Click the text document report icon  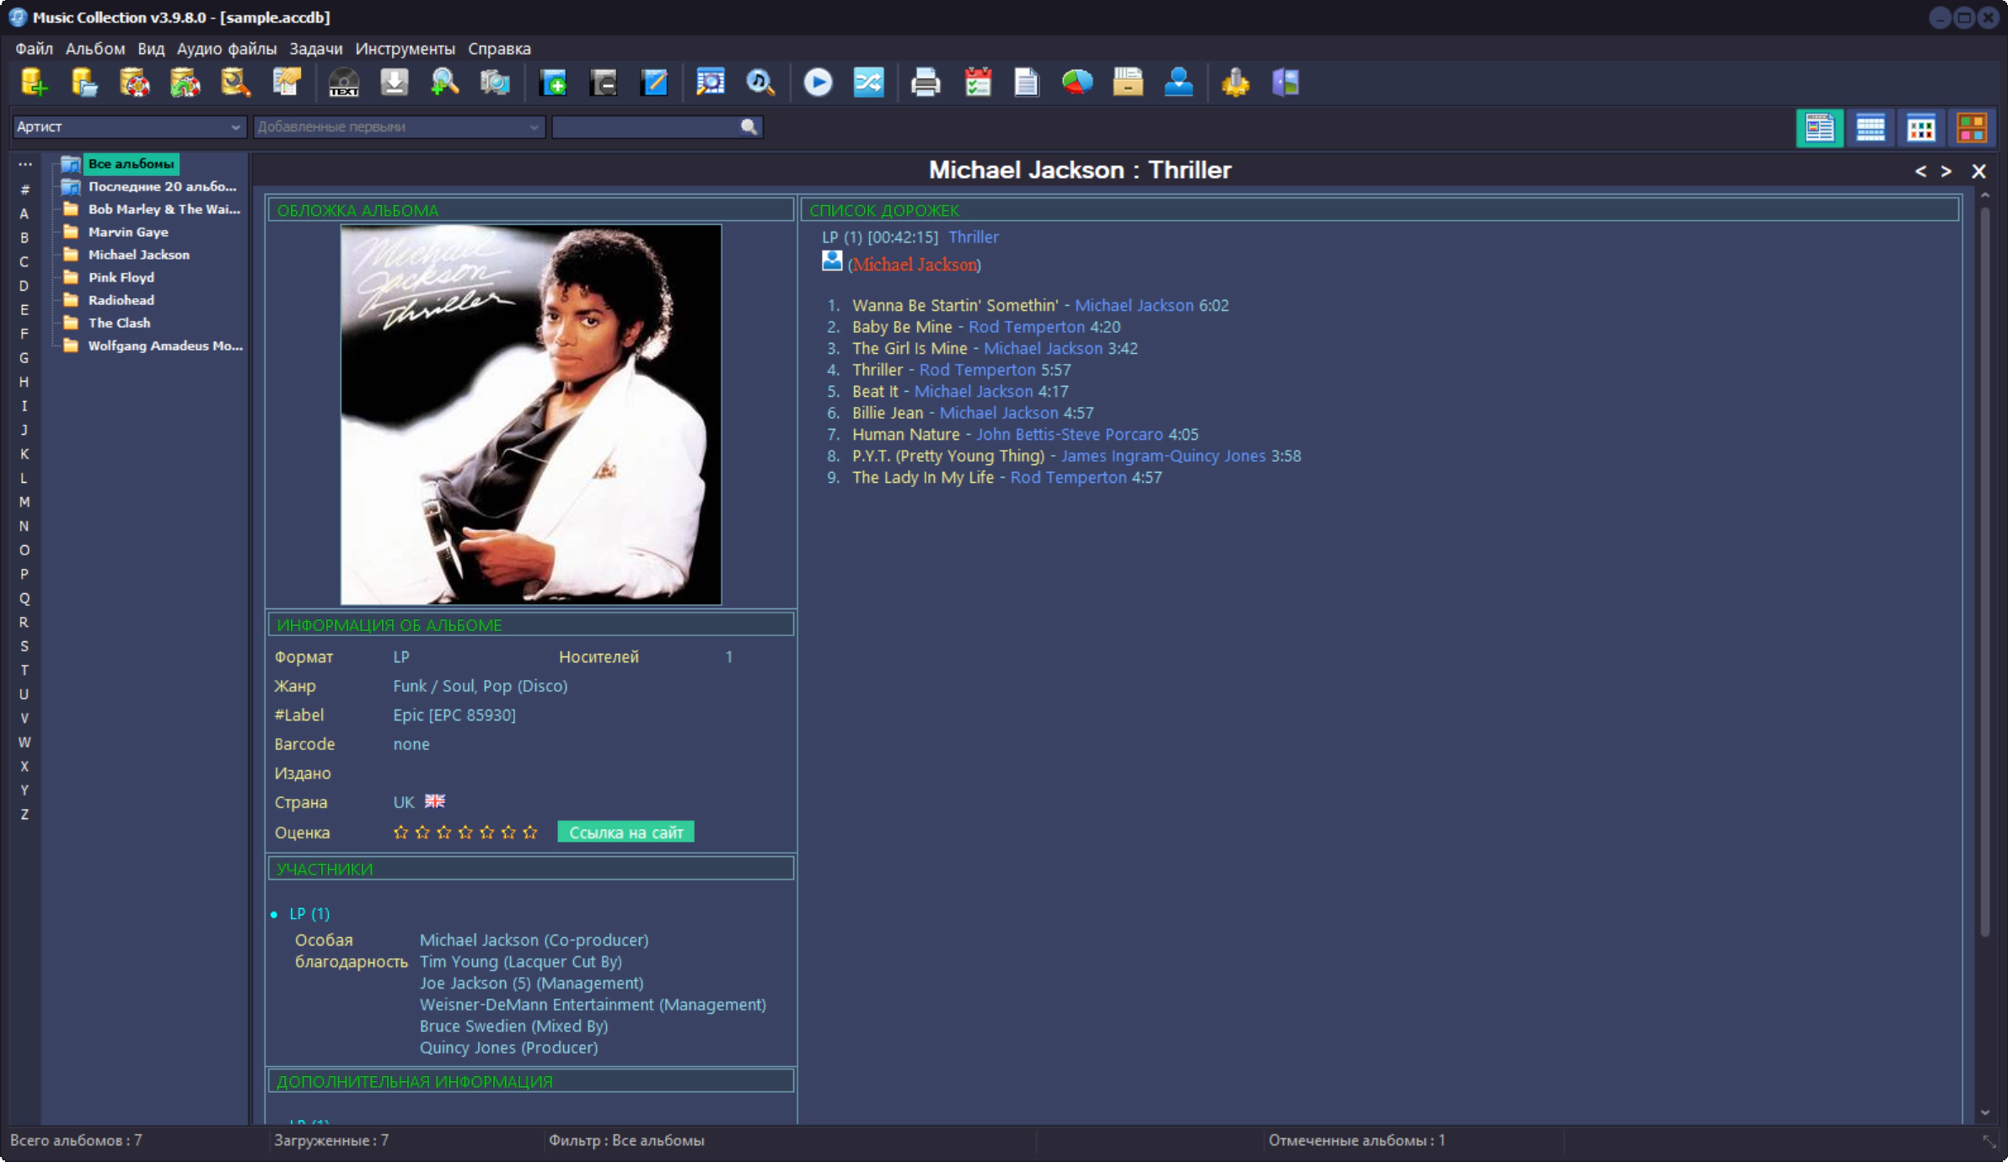(1027, 83)
